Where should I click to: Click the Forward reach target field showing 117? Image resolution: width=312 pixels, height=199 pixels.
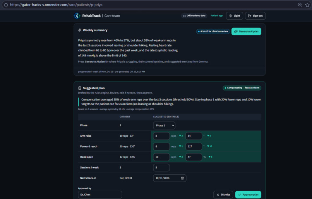(x=194, y=146)
